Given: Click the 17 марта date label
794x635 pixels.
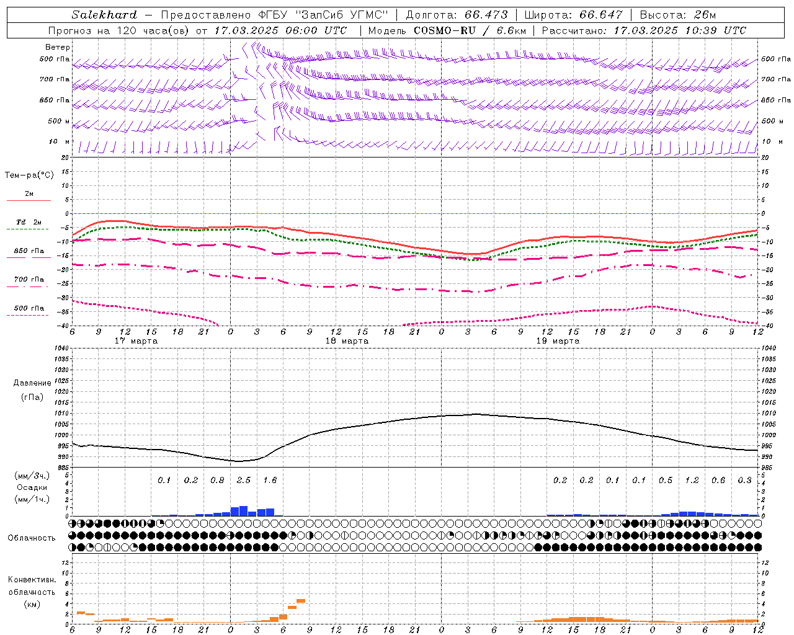Looking at the screenshot, I should pyautogui.click(x=136, y=341).
